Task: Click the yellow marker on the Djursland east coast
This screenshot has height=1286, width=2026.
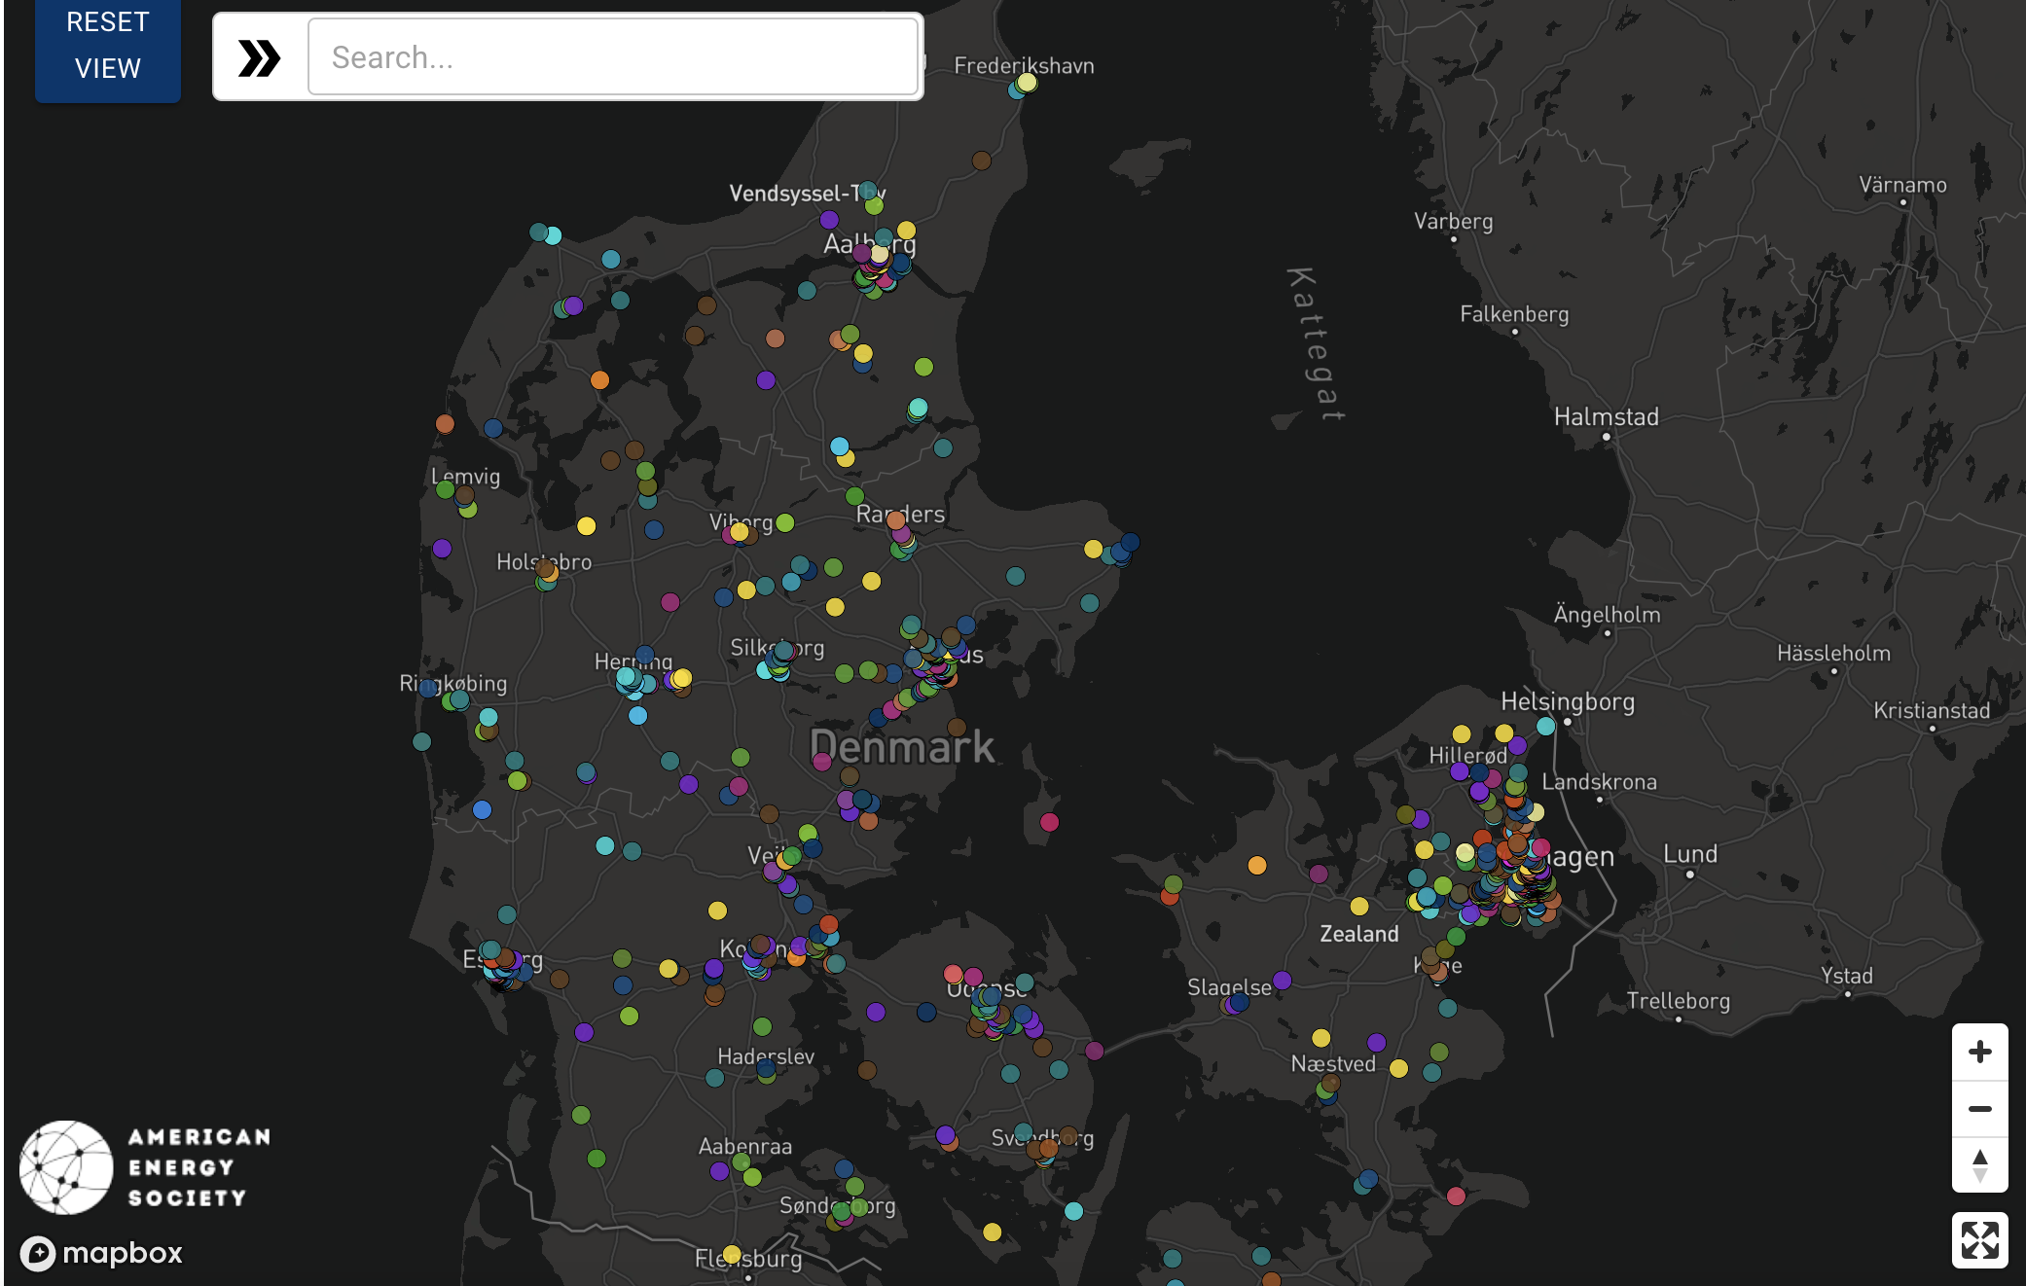Action: 1093,549
